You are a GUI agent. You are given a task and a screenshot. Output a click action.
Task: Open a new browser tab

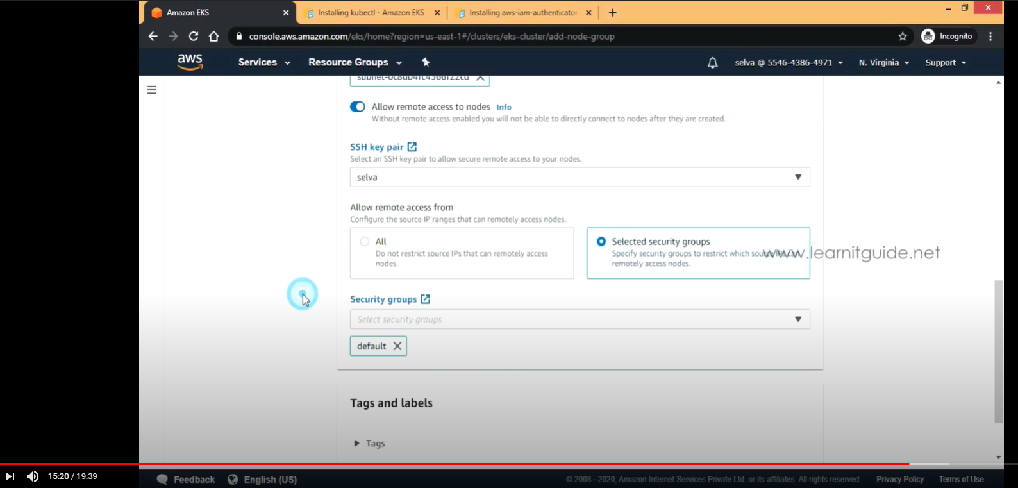(x=612, y=13)
